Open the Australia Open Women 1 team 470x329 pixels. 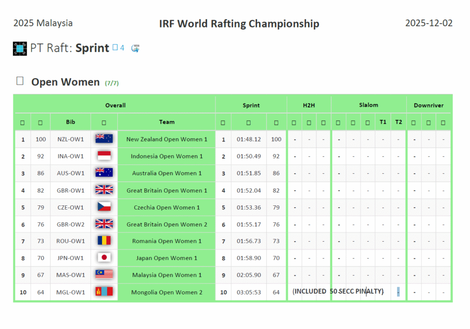click(167, 173)
